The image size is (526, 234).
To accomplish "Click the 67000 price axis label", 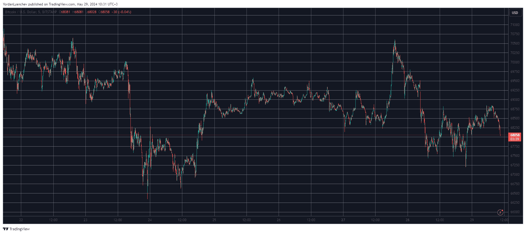I will point(515,175).
